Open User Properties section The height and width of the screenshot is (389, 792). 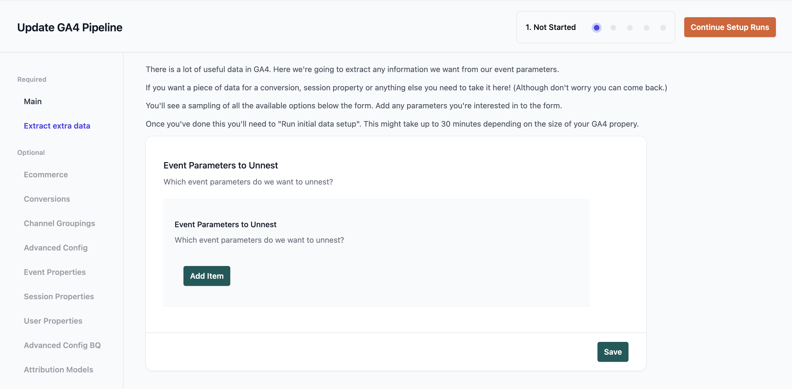coord(53,321)
